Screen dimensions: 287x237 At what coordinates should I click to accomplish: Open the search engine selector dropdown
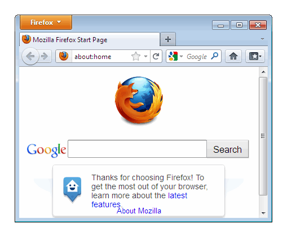click(x=175, y=56)
